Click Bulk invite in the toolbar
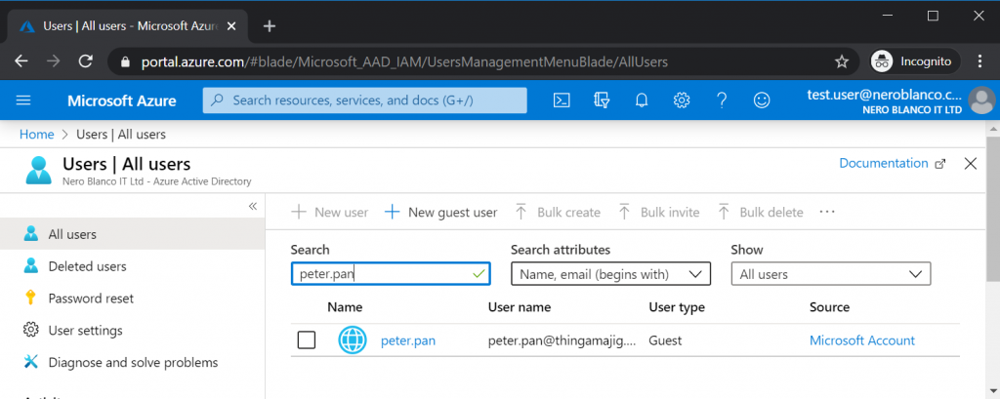Image resolution: width=1000 pixels, height=399 pixels. pyautogui.click(x=659, y=213)
